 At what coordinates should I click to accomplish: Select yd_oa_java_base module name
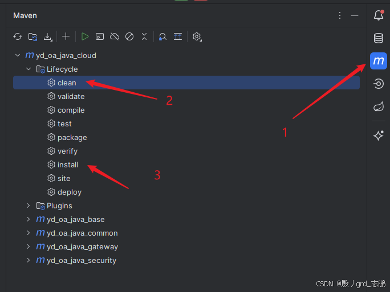click(76, 220)
